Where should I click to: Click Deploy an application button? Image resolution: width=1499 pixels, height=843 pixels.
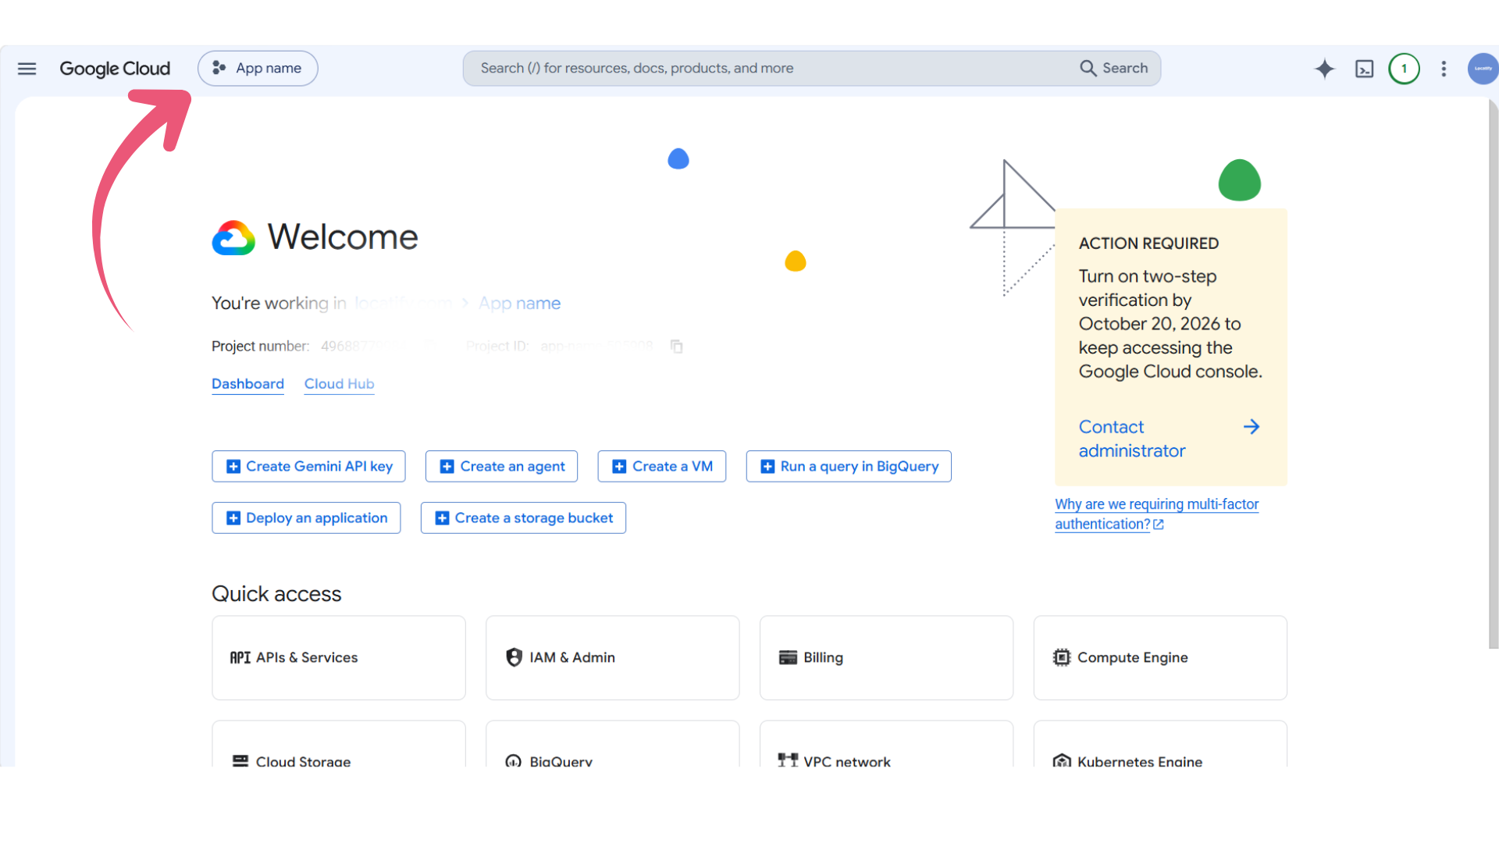click(306, 518)
